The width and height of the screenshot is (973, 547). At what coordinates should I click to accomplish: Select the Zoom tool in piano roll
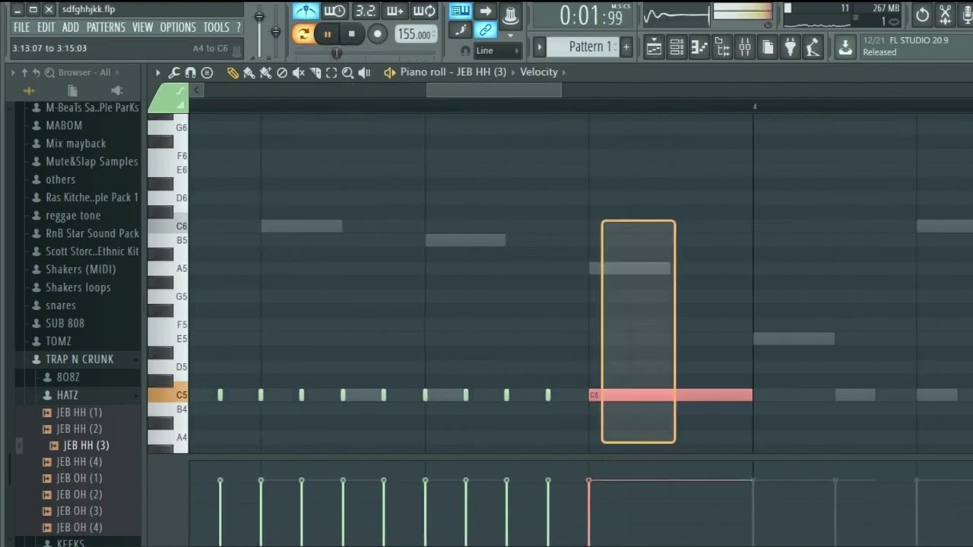(x=347, y=73)
